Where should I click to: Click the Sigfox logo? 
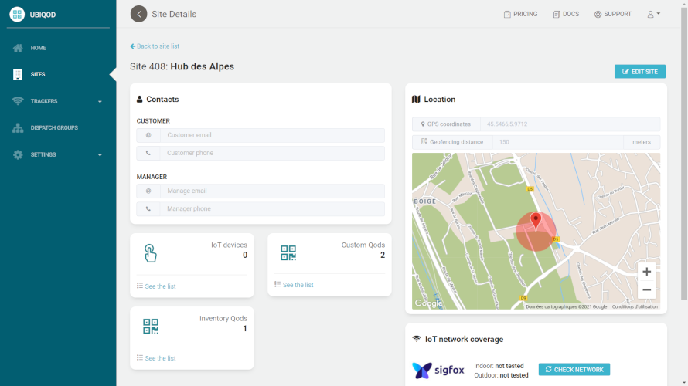[438, 371]
